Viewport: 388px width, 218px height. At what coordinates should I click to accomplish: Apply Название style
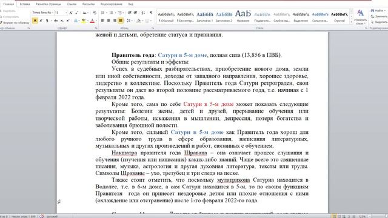243,17
